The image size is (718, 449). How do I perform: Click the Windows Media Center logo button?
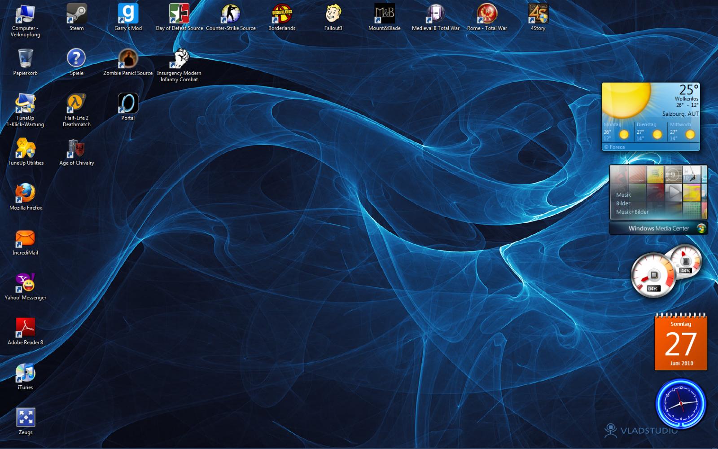coord(701,229)
